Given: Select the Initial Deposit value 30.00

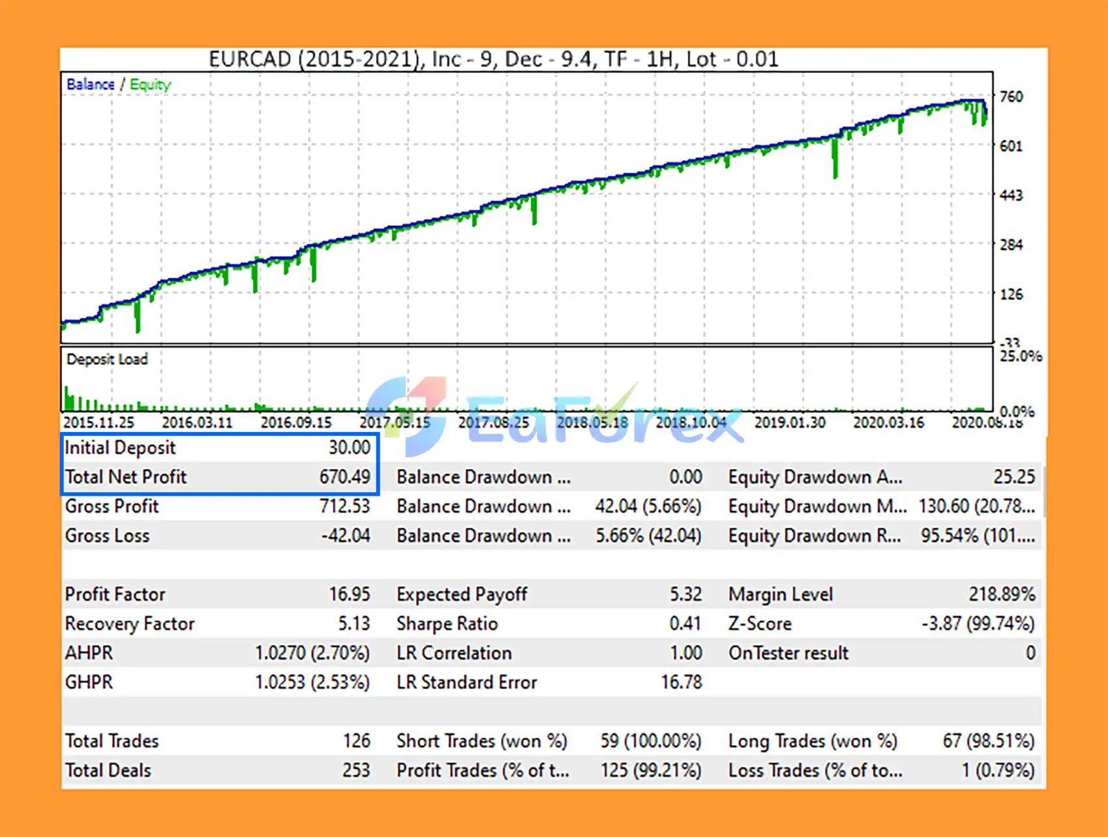Looking at the screenshot, I should coord(349,448).
